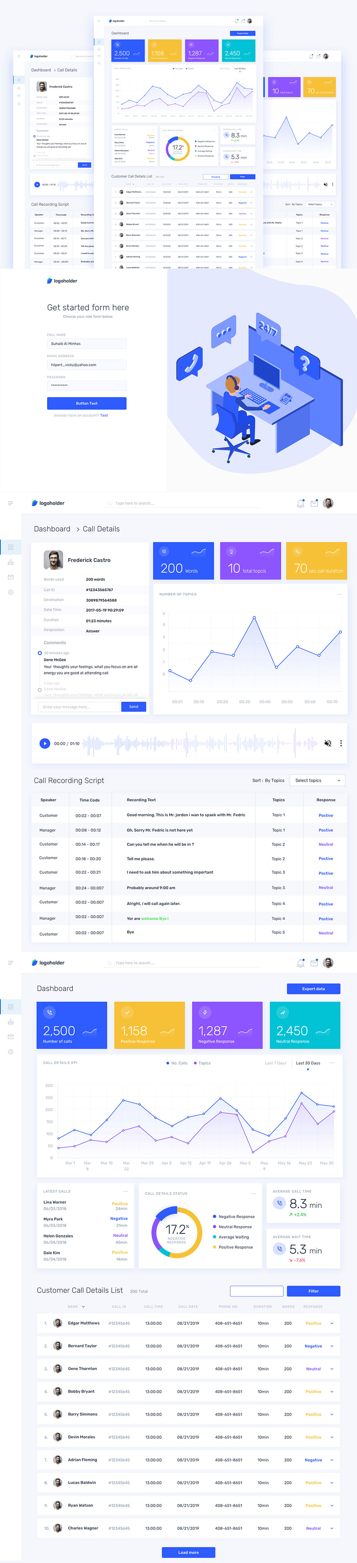
Task: Open Call Details KPI chart ellipsis menu
Action: pyautogui.click(x=332, y=1063)
